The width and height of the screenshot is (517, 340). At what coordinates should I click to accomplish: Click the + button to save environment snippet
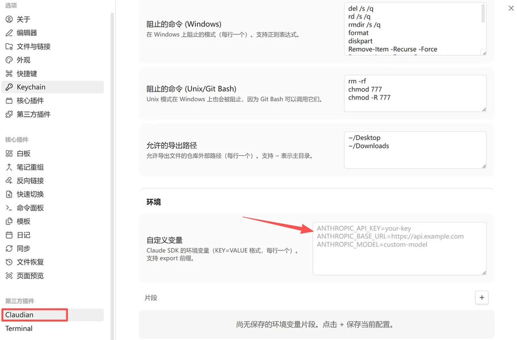pos(481,297)
